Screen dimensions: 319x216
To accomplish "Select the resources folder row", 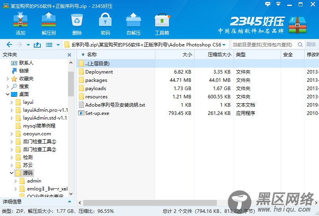I will coord(198,96).
